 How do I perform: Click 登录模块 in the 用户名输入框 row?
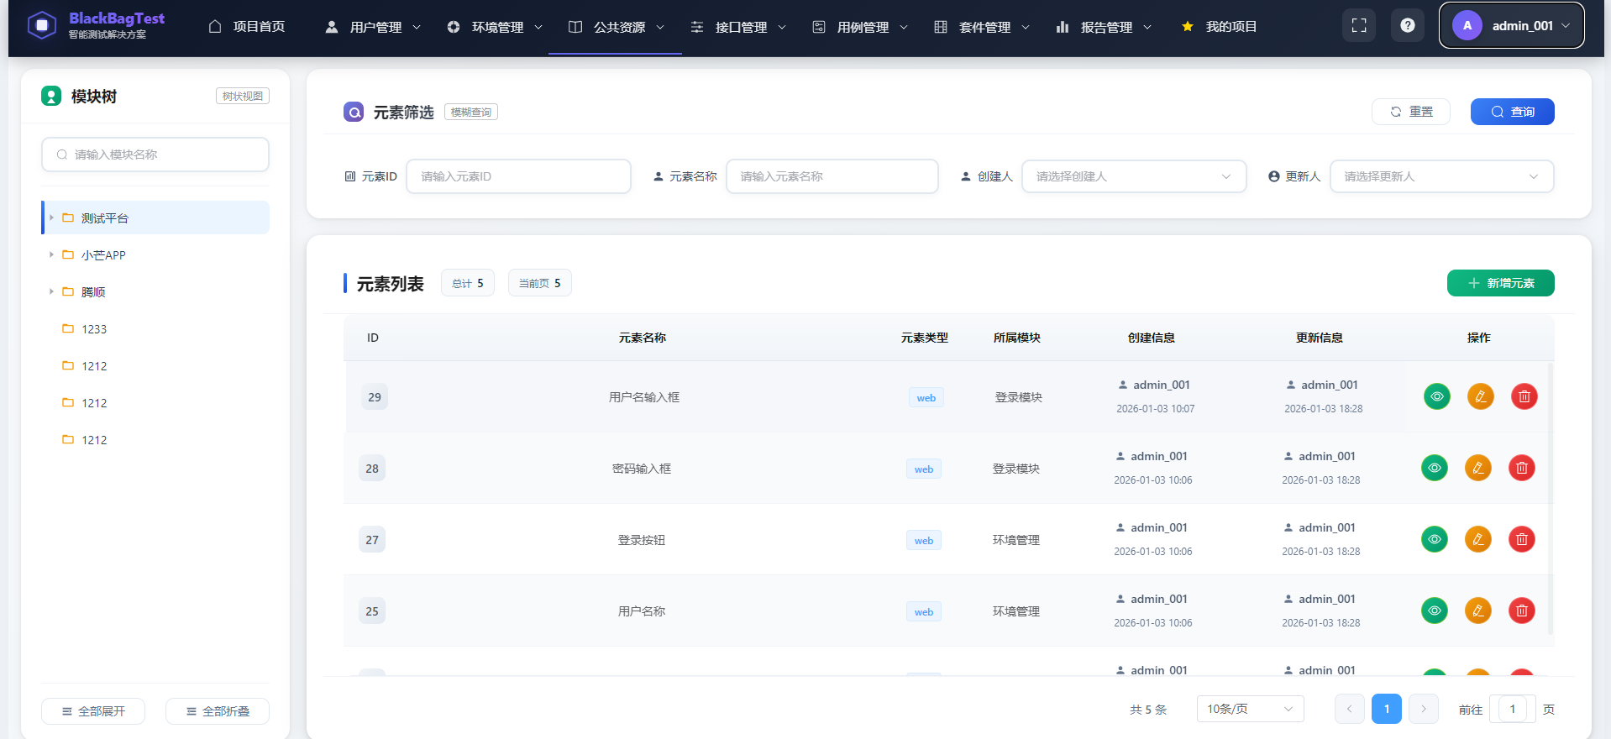[1019, 397]
